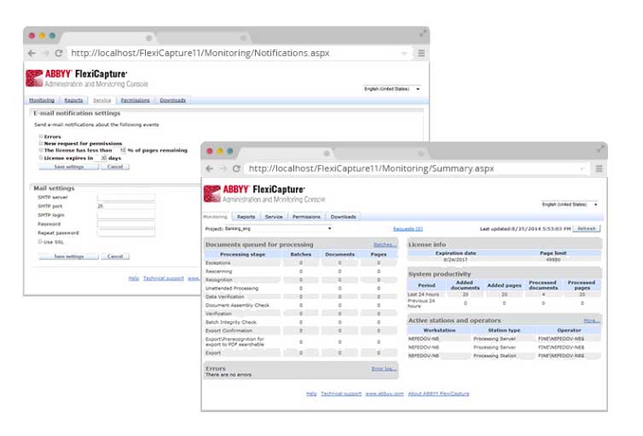Image resolution: width=643 pixels, height=436 pixels.
Task: Enable License expires in days checkbox
Action: pos(41,158)
